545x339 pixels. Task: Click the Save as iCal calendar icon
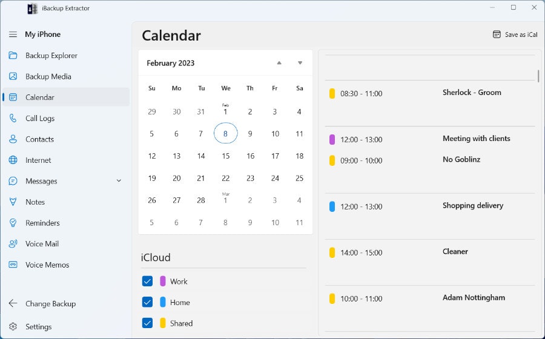pyautogui.click(x=497, y=35)
